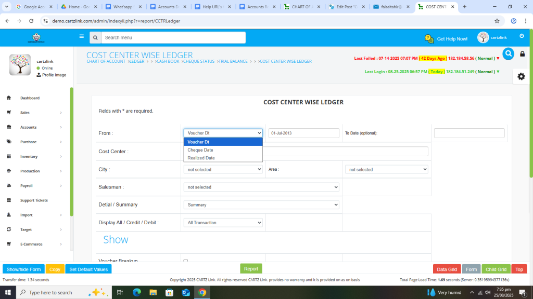The image size is (533, 299).
Task: Click the To Date input field
Action: [x=469, y=133]
